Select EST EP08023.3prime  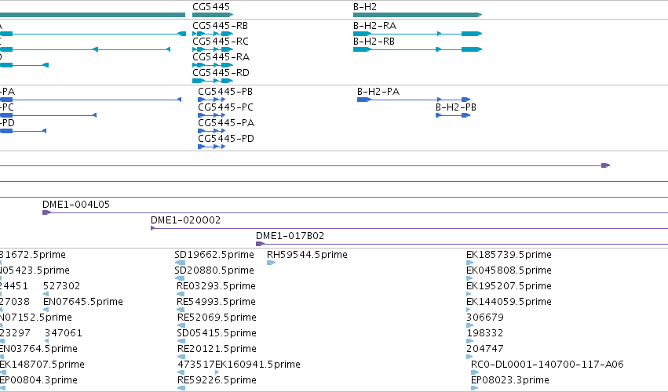(x=510, y=380)
